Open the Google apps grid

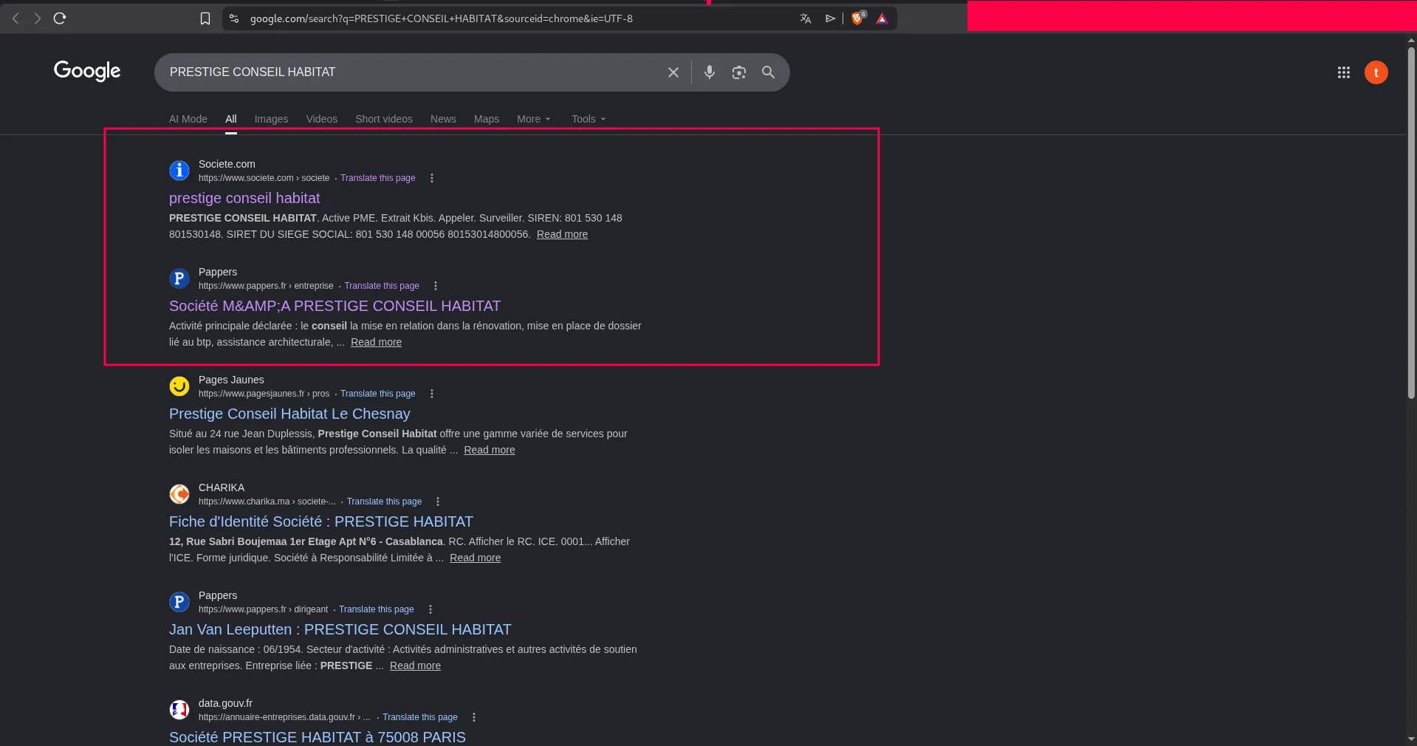pos(1343,72)
